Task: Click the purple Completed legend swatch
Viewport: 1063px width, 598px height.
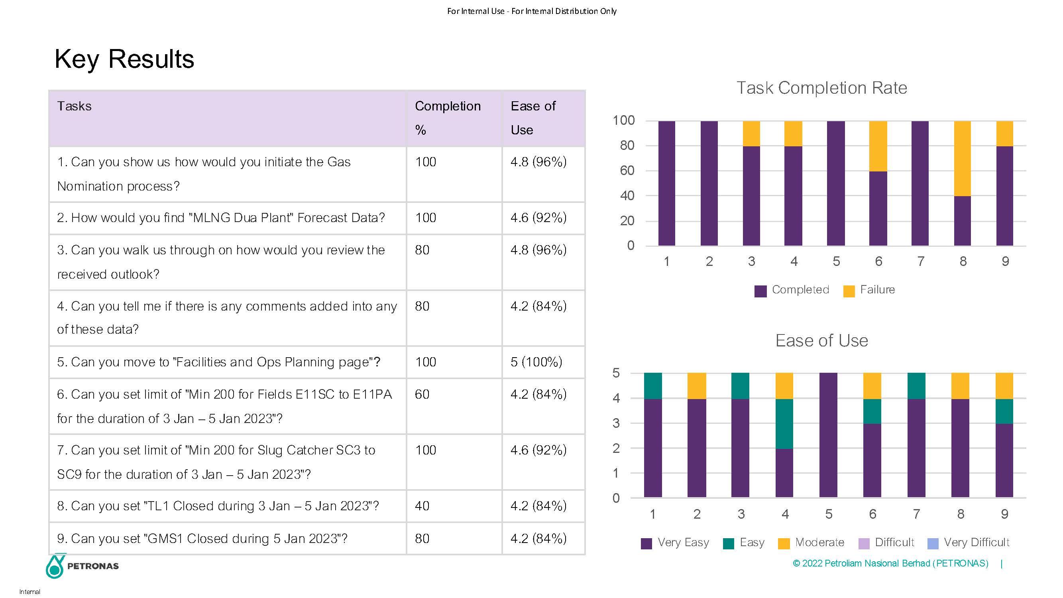Action: click(x=760, y=291)
